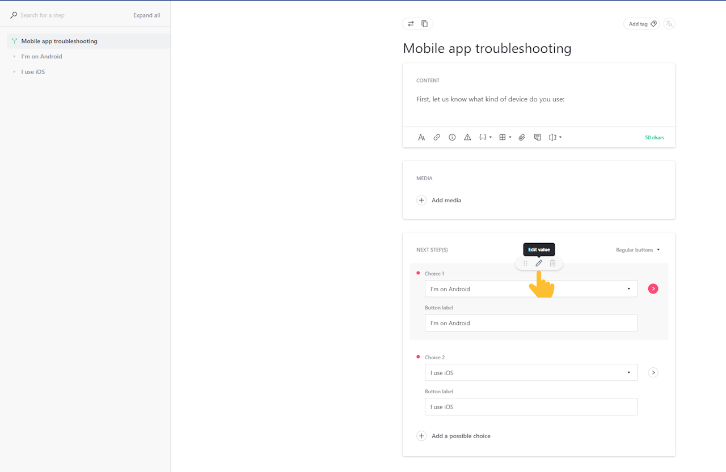This screenshot has width=726, height=472.
Task: Click Add a possible choice
Action: (x=461, y=436)
